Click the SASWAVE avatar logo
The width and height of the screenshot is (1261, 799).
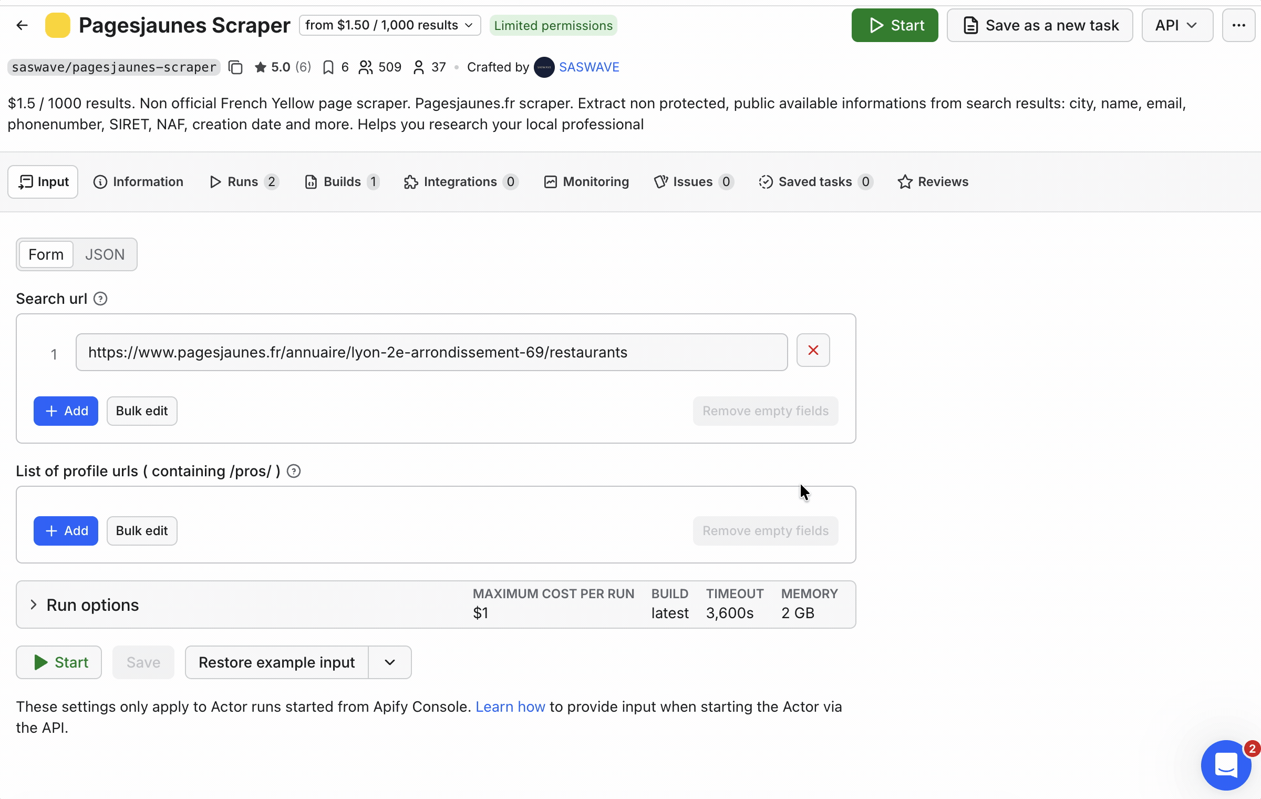click(544, 67)
